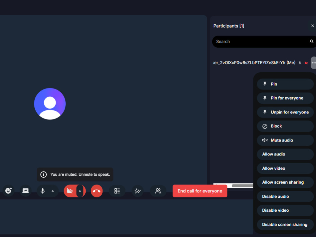Toggle the participants list icon in the toolbar
Screen dimensions: 316x237
[158, 191]
